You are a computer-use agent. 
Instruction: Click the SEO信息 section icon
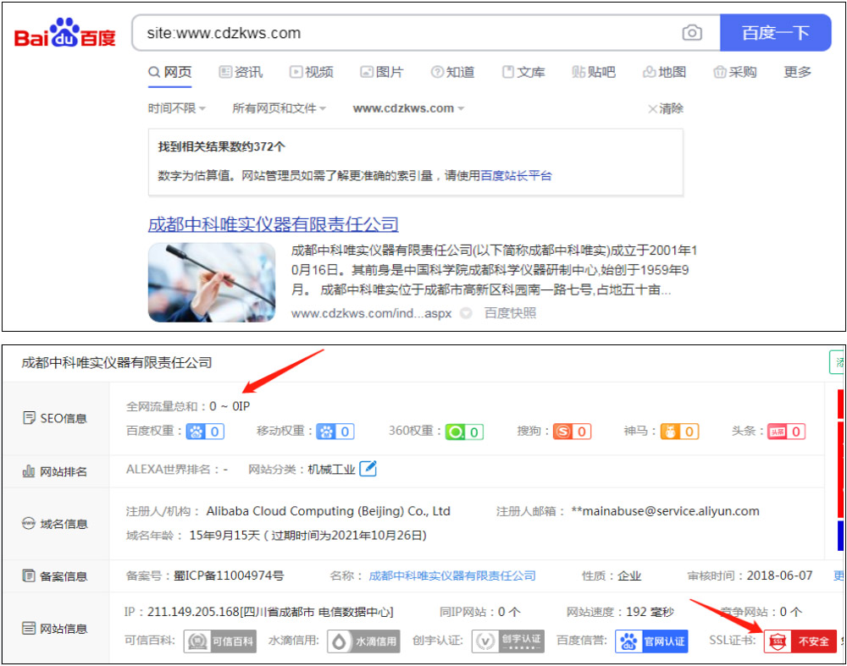29,418
